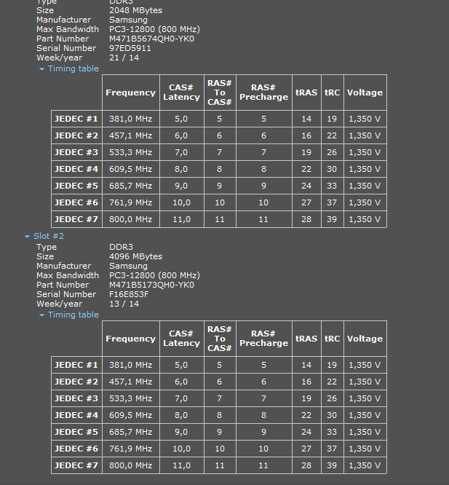The width and height of the screenshot is (449, 485).
Task: Click JEDEC #4 row label in Slot #2 table
Action: pyautogui.click(x=76, y=415)
